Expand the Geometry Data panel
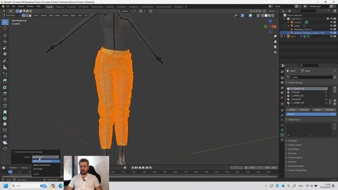 tap(296, 166)
